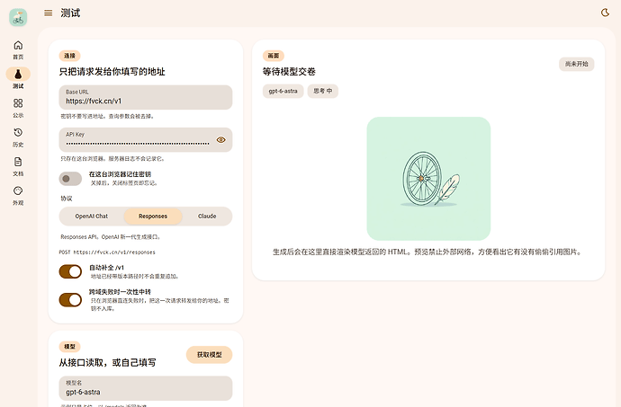The width and height of the screenshot is (621, 407).
Task: Click the 连接 badge
Action: point(69,56)
